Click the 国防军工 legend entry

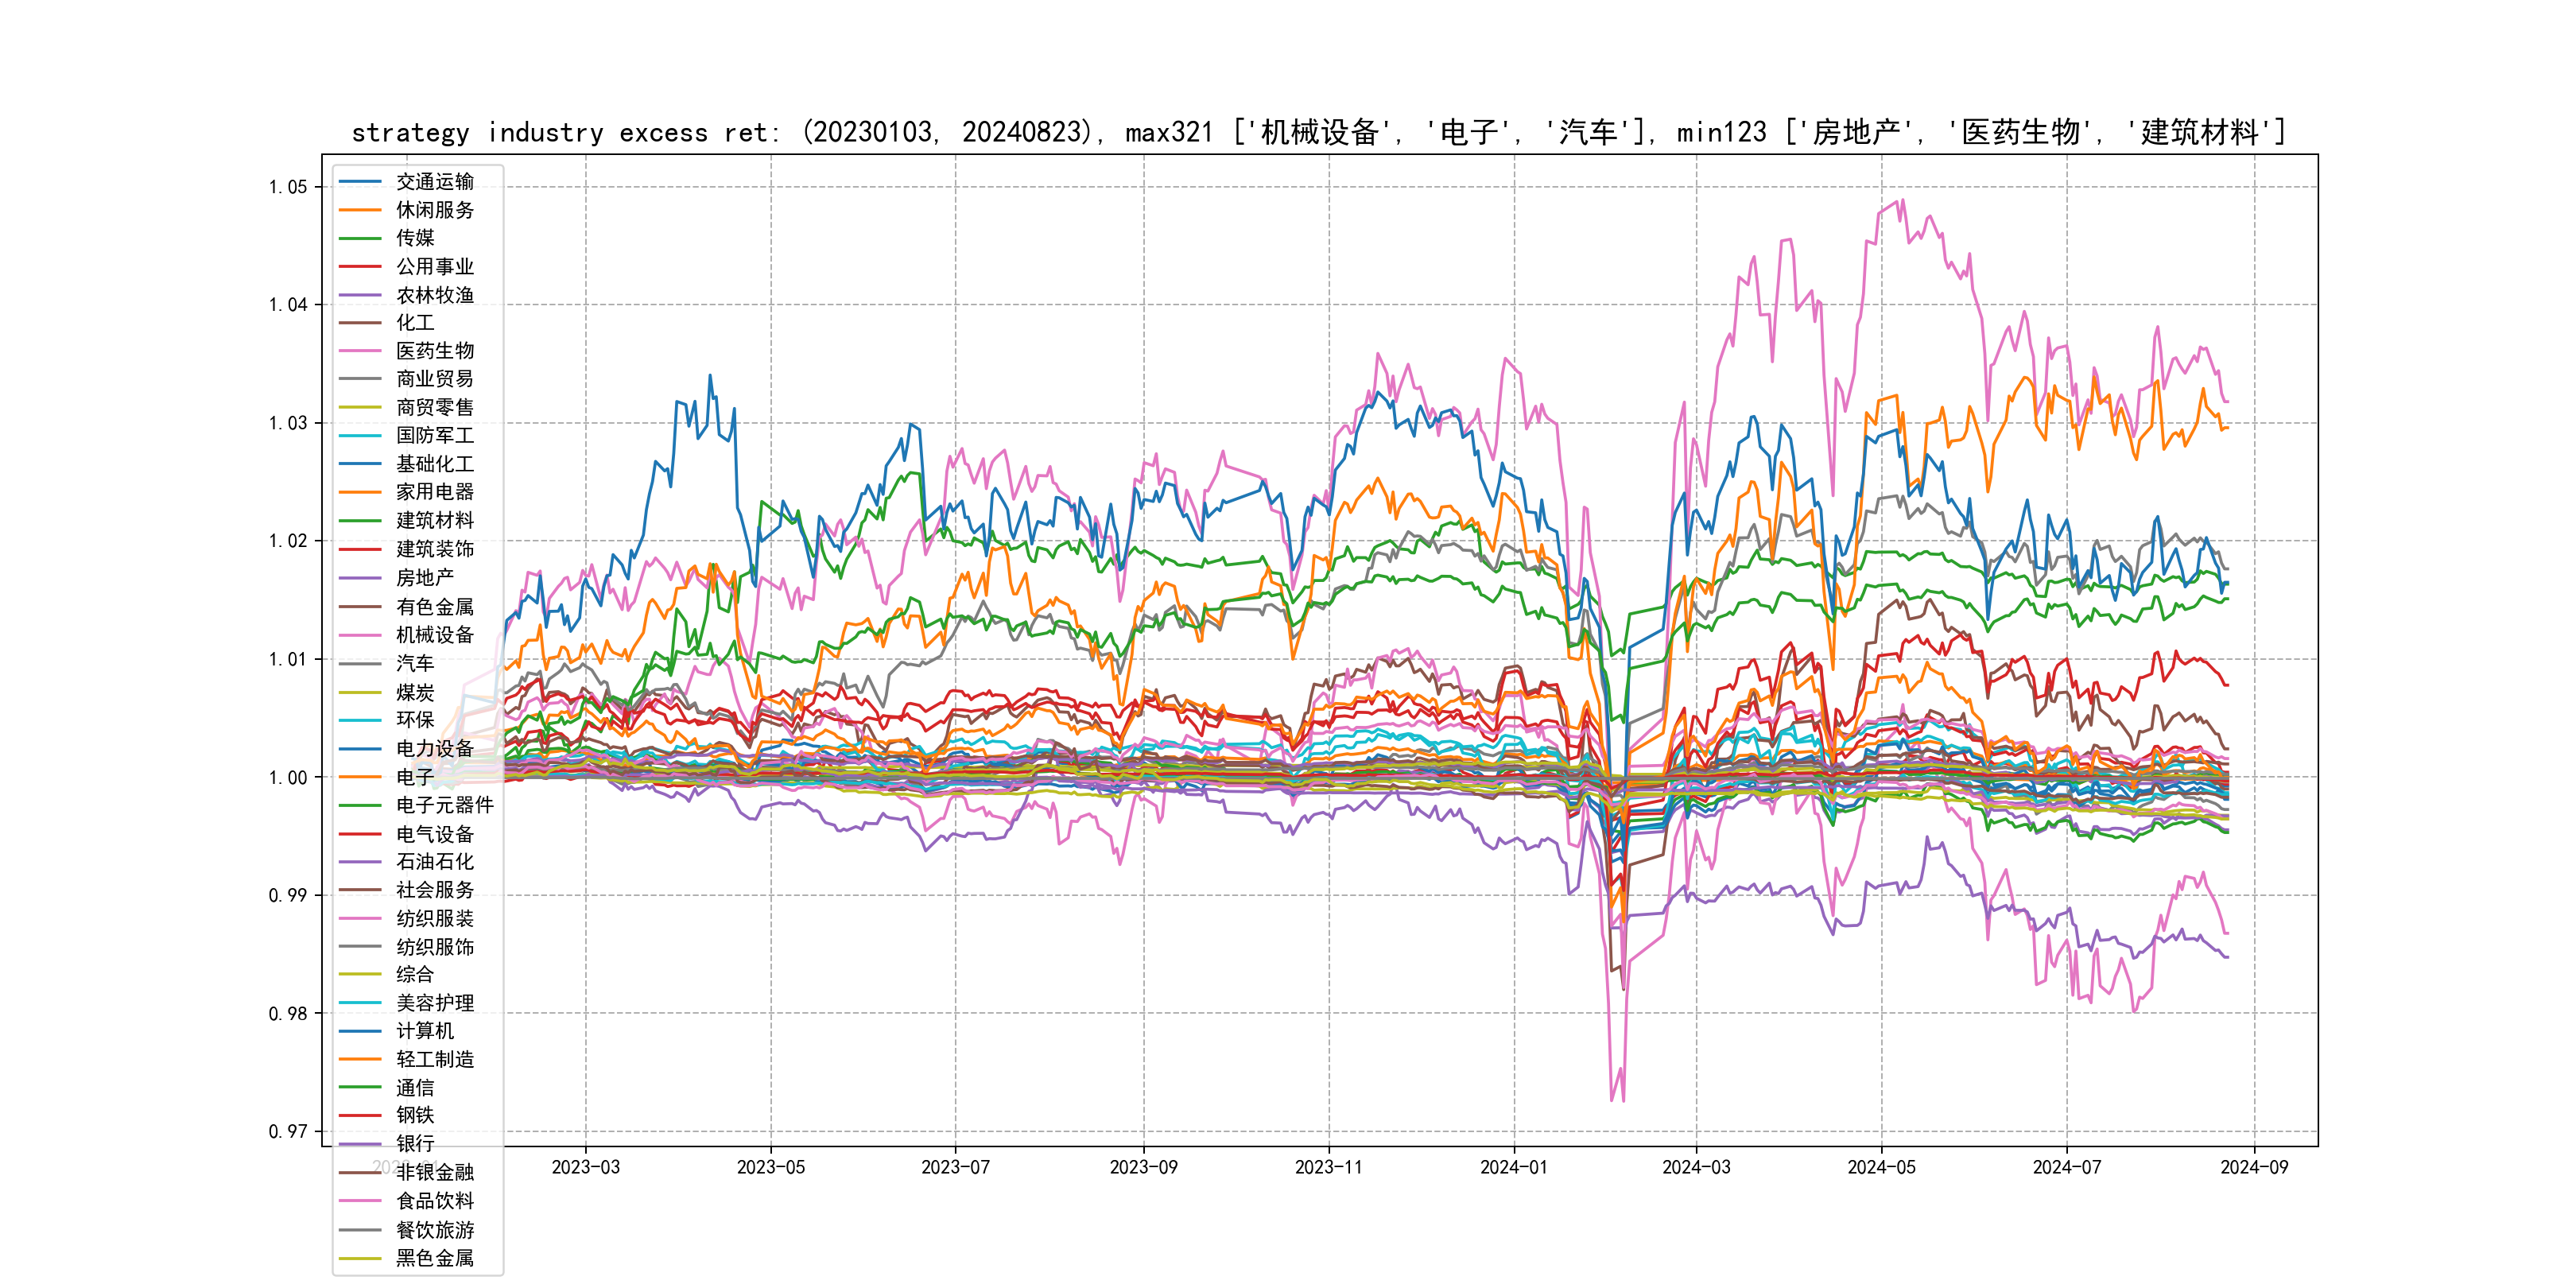pos(434,436)
